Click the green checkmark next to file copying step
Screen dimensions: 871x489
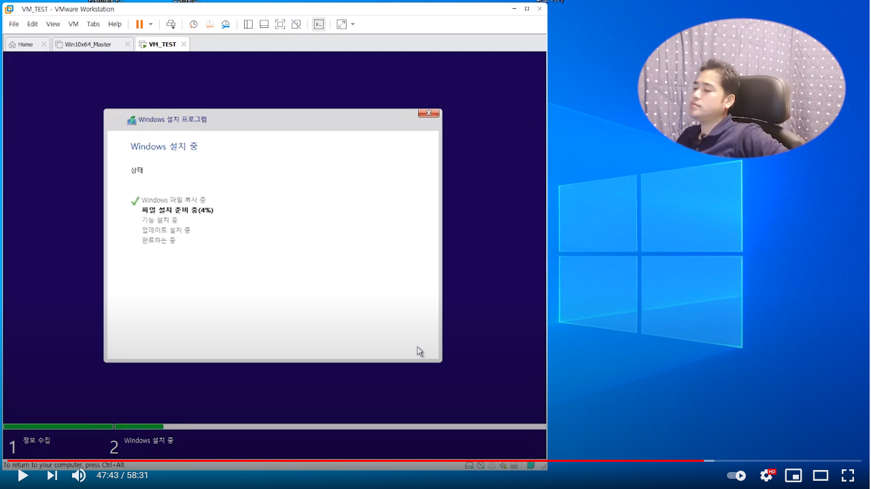(x=135, y=201)
